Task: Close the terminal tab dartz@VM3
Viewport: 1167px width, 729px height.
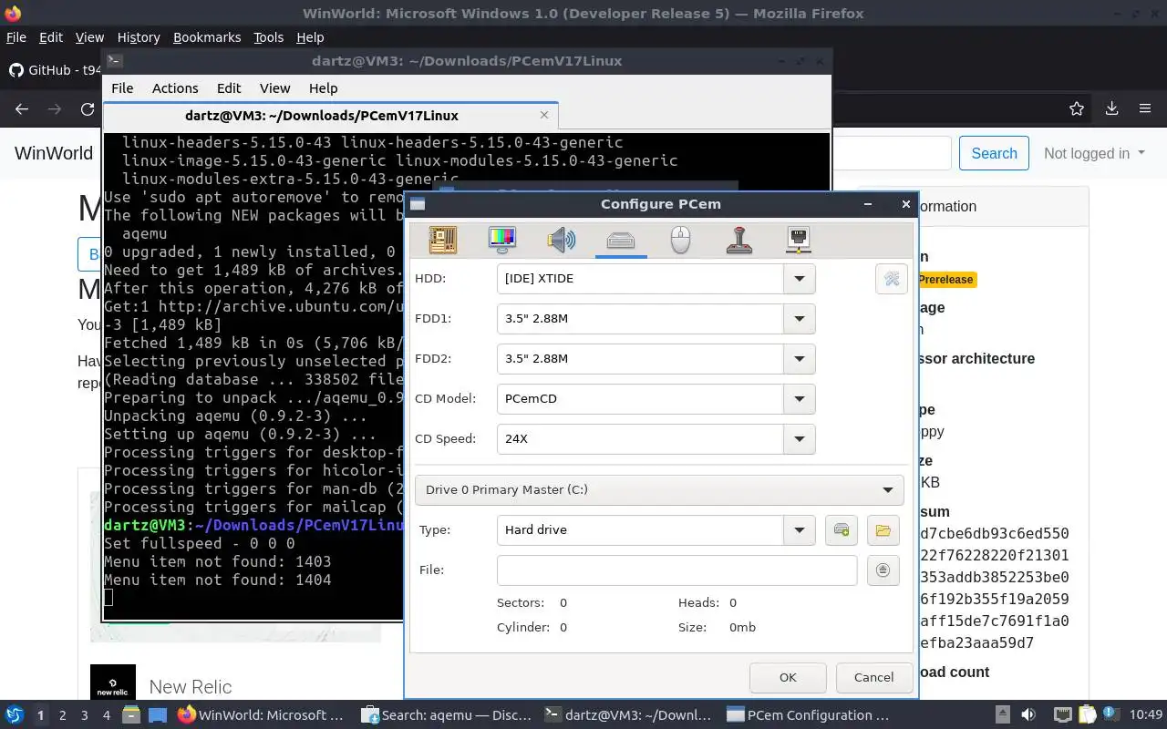Action: [x=544, y=115]
